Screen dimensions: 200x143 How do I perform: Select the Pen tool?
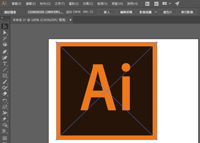[5, 52]
